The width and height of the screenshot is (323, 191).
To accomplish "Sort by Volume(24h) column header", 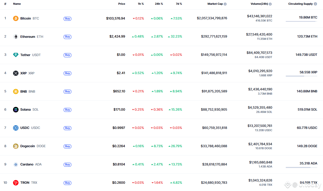I will [x=259, y=4].
